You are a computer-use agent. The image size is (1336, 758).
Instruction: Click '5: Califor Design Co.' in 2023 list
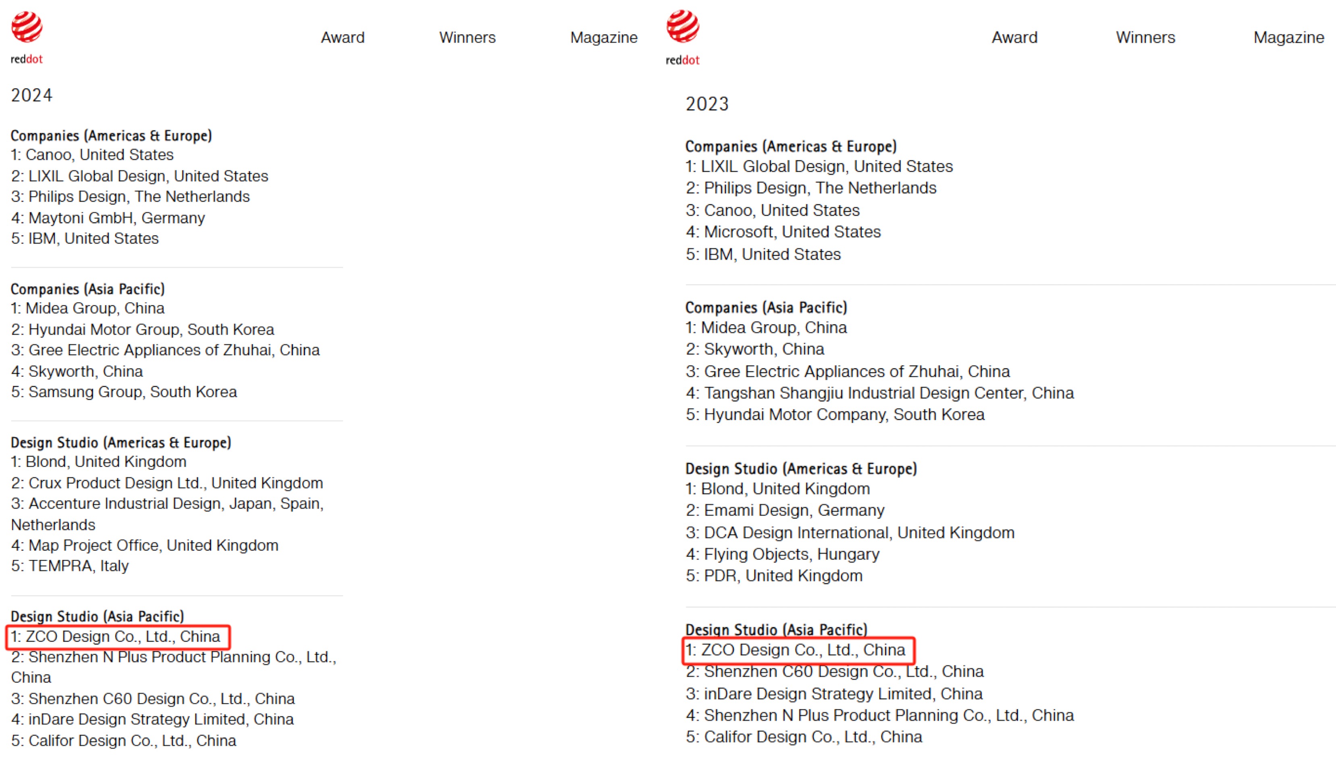[x=804, y=737]
